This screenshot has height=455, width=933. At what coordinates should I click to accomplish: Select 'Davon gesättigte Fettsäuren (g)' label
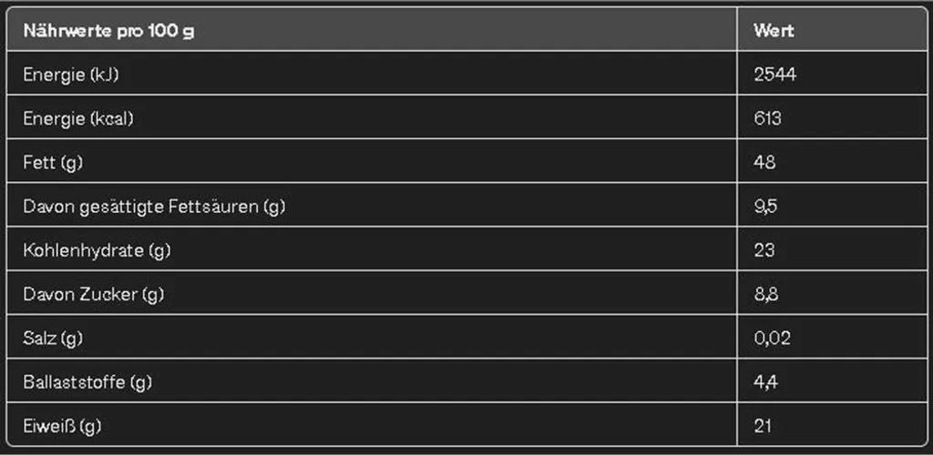click(x=154, y=207)
